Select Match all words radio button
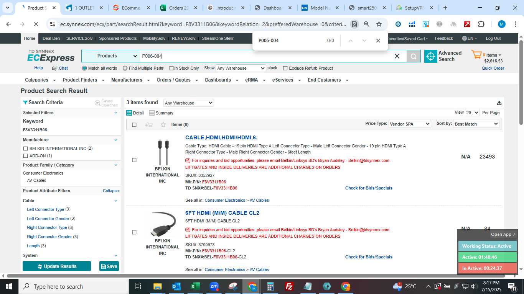Viewport: 524px width, 294px height. [84, 68]
